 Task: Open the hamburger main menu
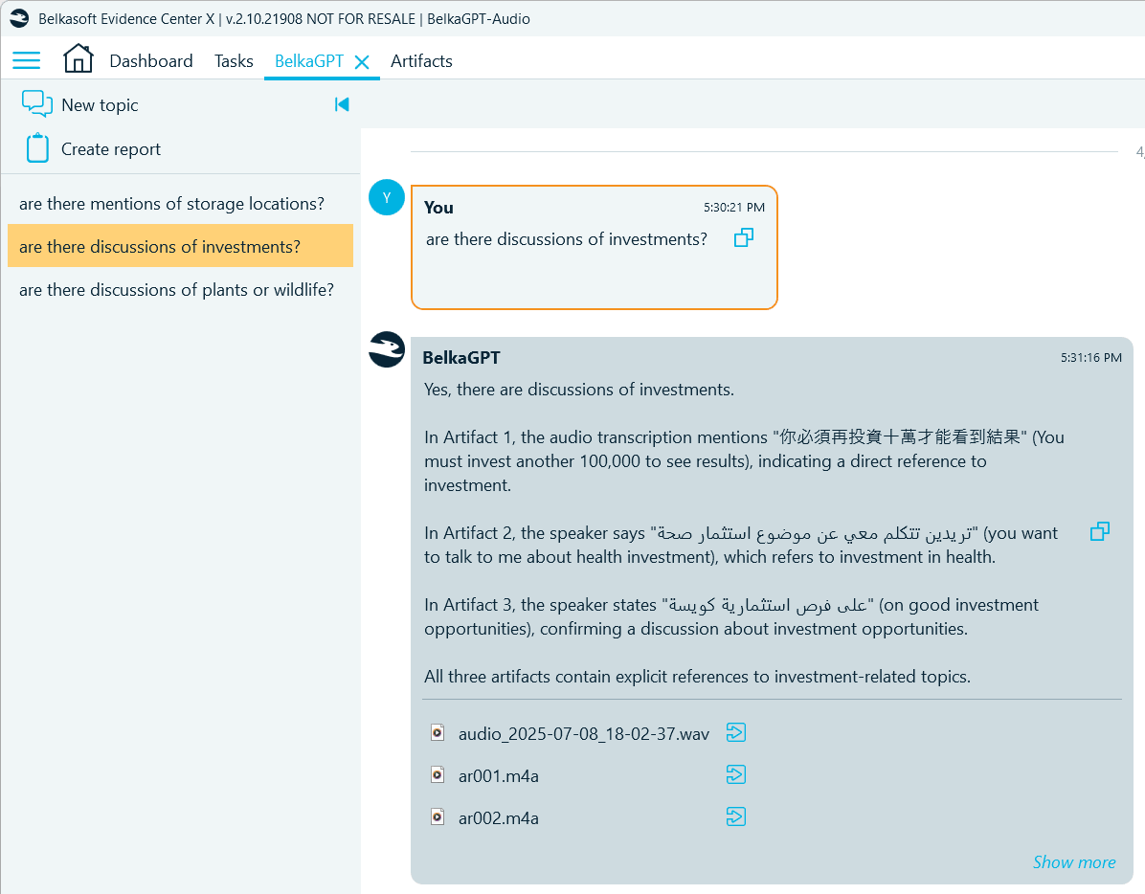tap(26, 61)
